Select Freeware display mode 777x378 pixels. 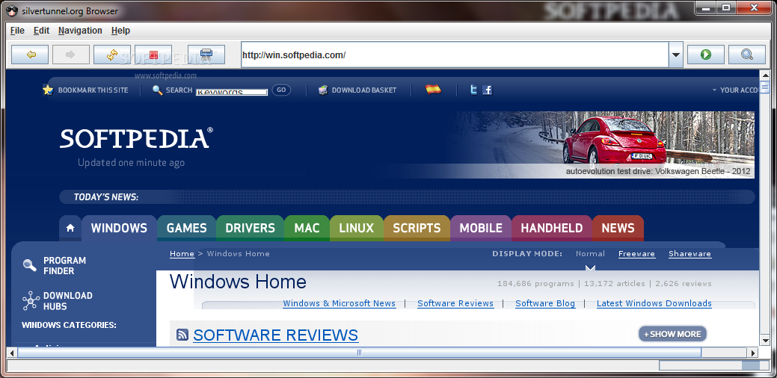(x=636, y=254)
